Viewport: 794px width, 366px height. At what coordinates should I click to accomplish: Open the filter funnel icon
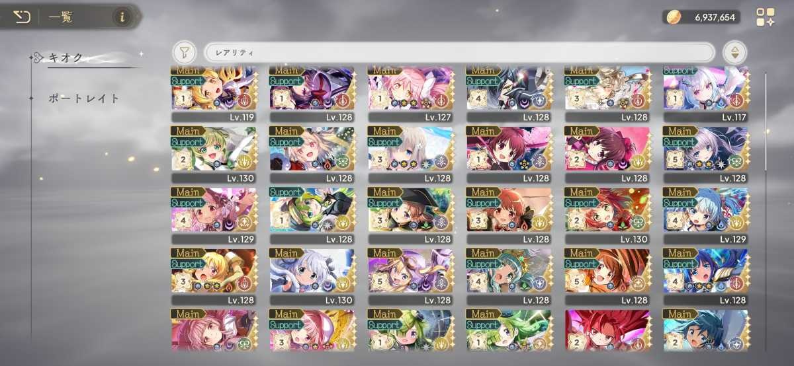[184, 52]
